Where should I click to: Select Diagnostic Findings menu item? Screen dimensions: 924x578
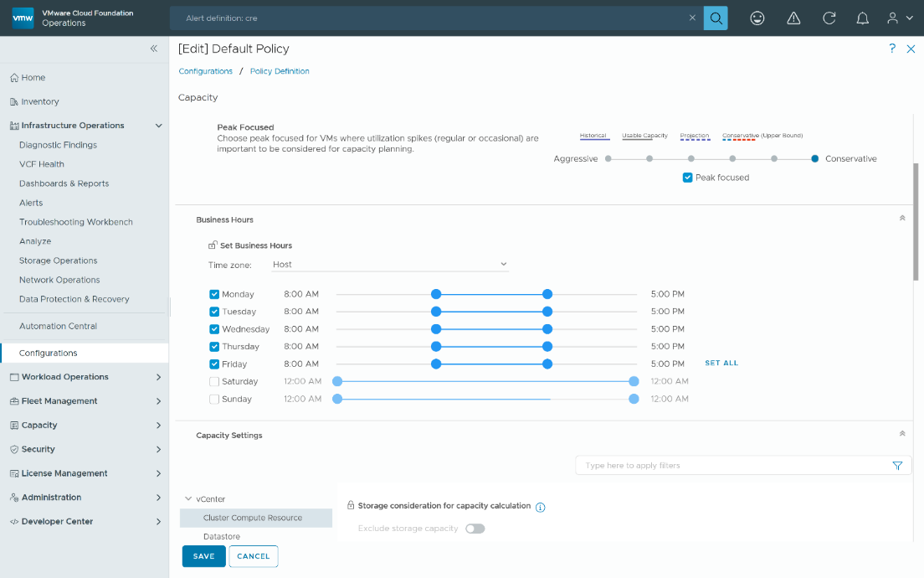tap(58, 145)
